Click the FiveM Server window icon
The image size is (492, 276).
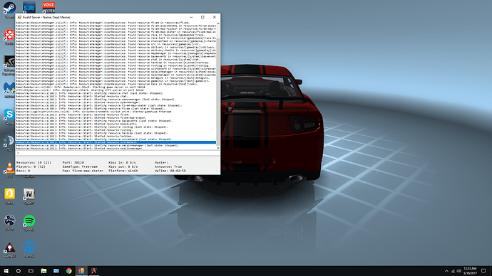pos(19,17)
